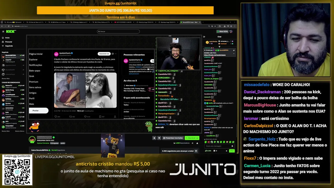334x188 pixels.
Task: Open a new browser tab with the plus
Action: point(203,22)
